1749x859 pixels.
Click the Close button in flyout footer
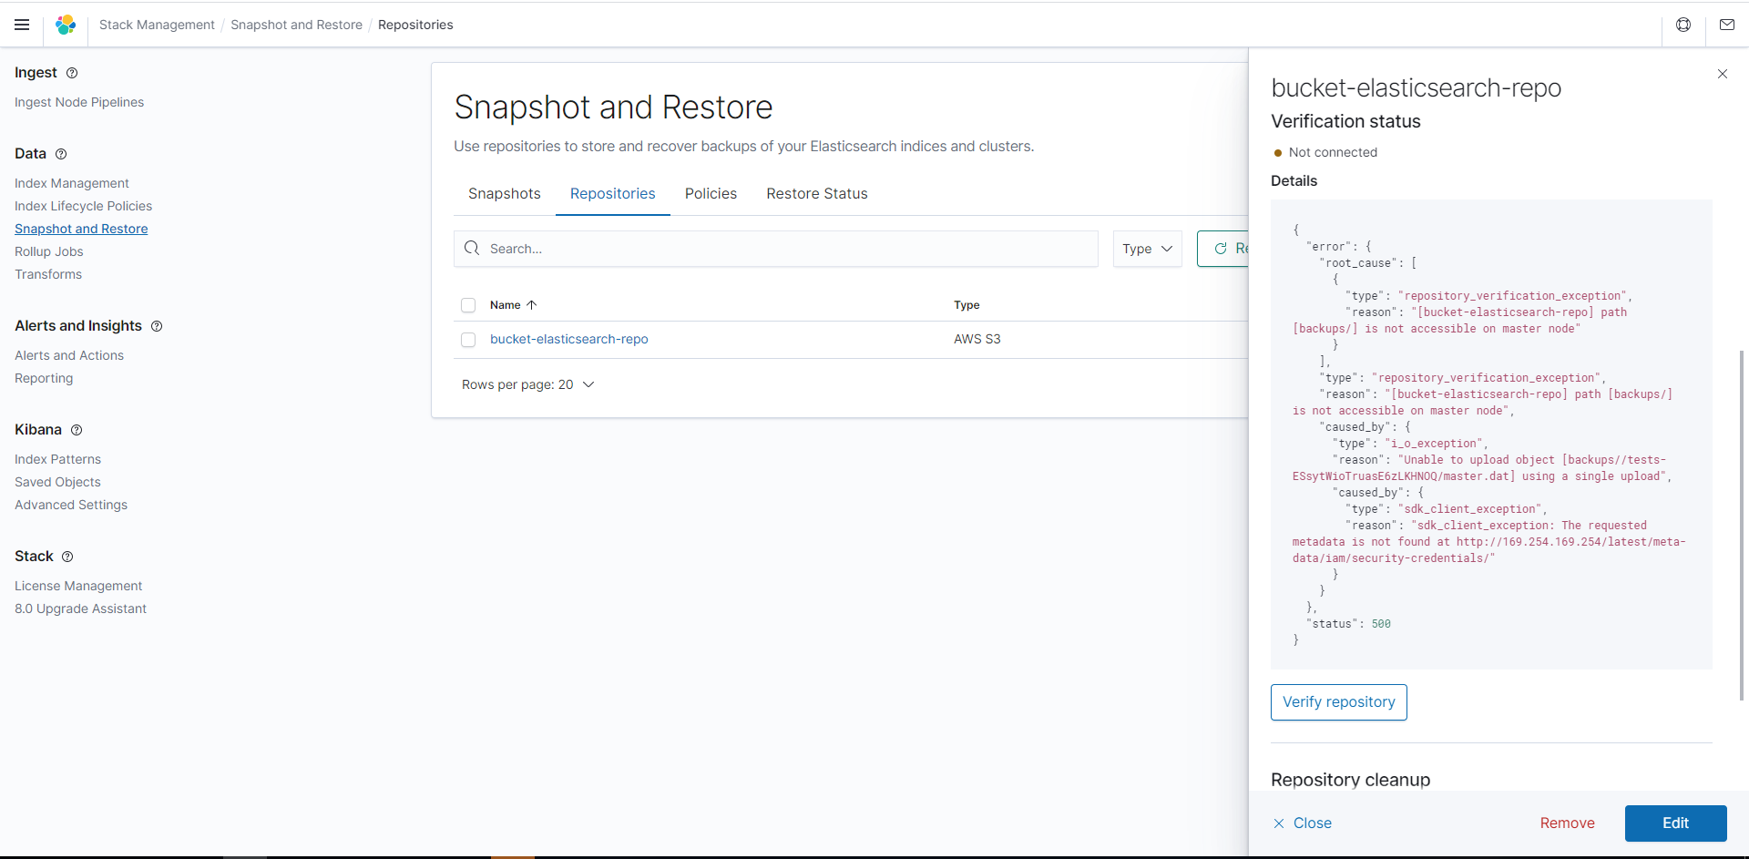point(1303,823)
